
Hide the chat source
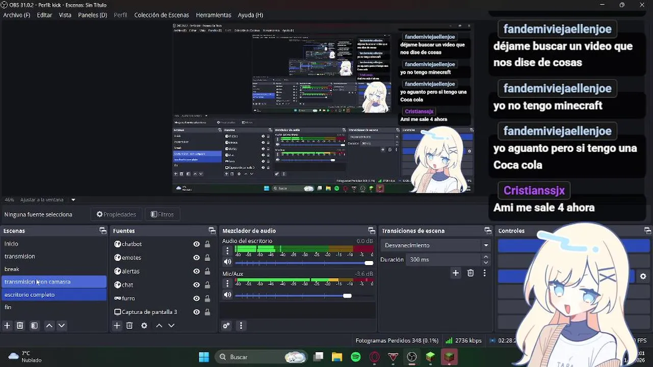(x=196, y=285)
